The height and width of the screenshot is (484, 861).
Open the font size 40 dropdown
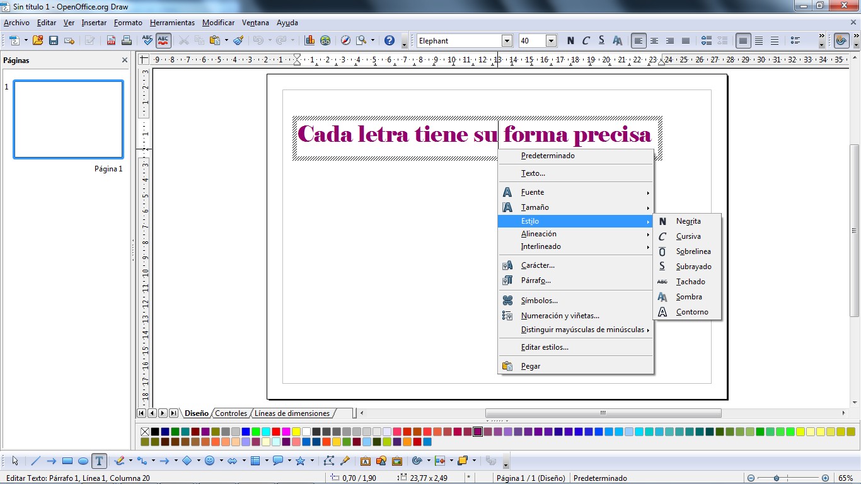pyautogui.click(x=552, y=41)
